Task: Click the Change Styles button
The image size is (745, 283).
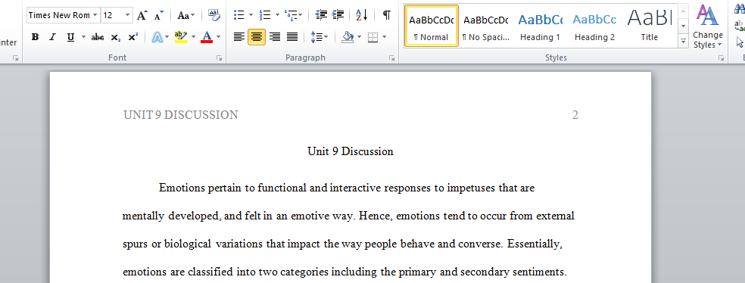Action: point(707,27)
